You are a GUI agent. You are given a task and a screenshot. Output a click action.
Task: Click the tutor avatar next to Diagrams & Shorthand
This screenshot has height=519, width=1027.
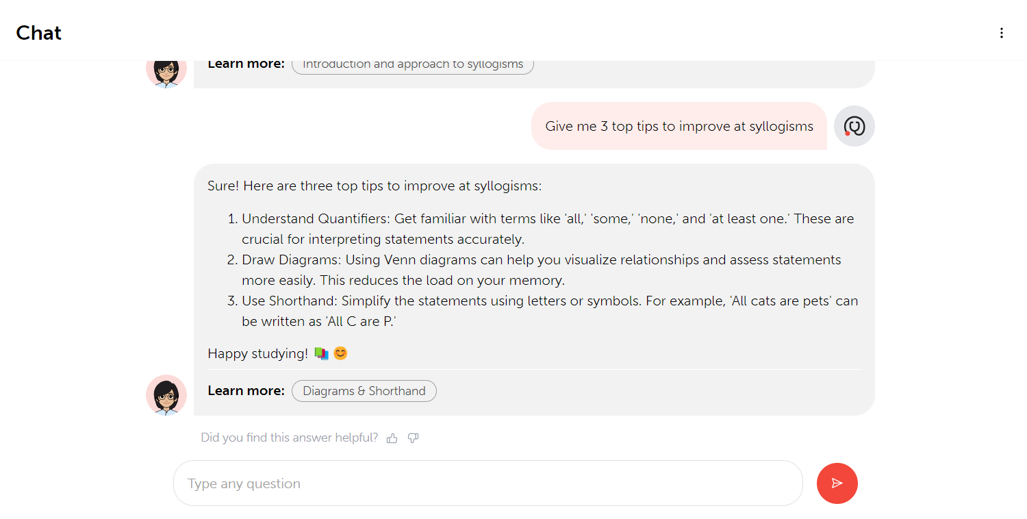[x=166, y=395]
